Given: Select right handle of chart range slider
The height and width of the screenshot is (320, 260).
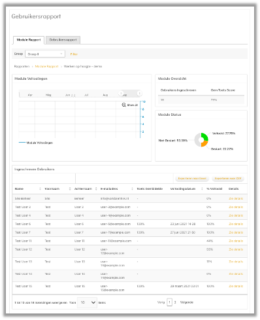Looking at the screenshot, I should click(x=139, y=94).
